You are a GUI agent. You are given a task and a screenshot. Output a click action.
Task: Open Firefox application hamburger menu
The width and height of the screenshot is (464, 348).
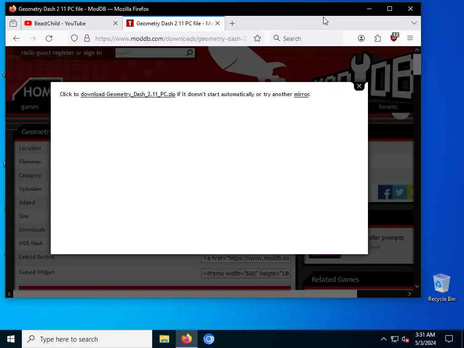[410, 38]
